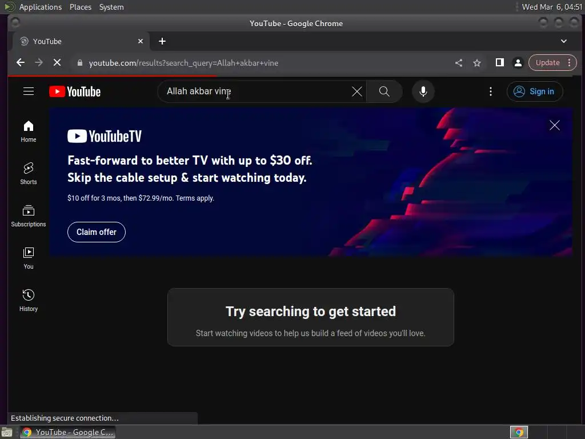Dismiss the YouTube TV banner
The width and height of the screenshot is (585, 439).
[554, 125]
